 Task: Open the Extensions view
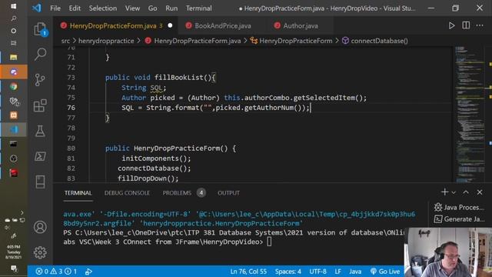[x=40, y=105]
